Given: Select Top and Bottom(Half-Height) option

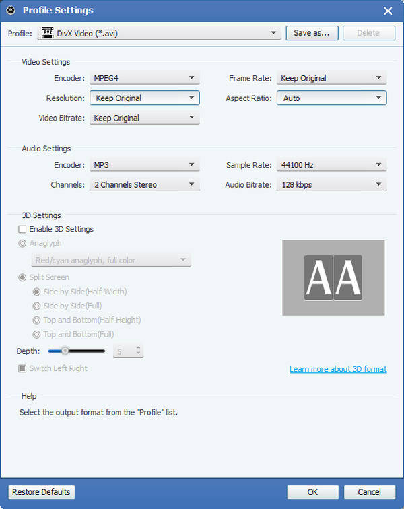Looking at the screenshot, I should [x=38, y=320].
